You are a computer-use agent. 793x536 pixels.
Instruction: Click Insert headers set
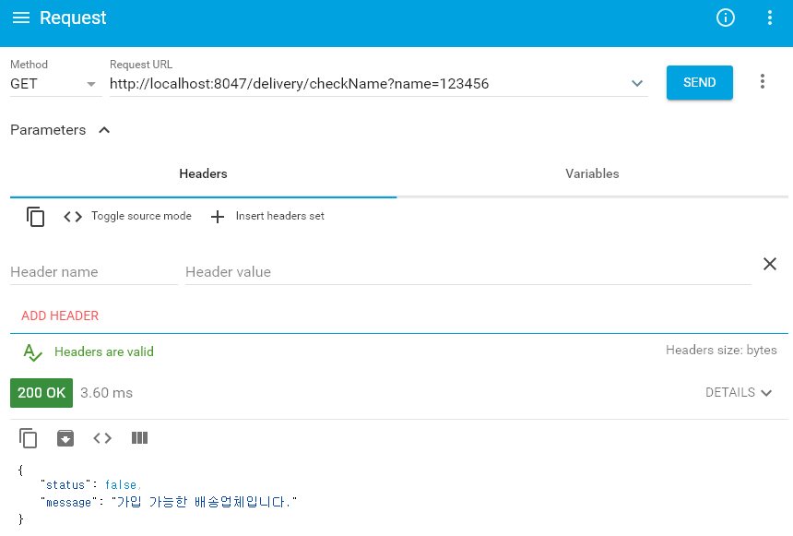[x=267, y=216]
